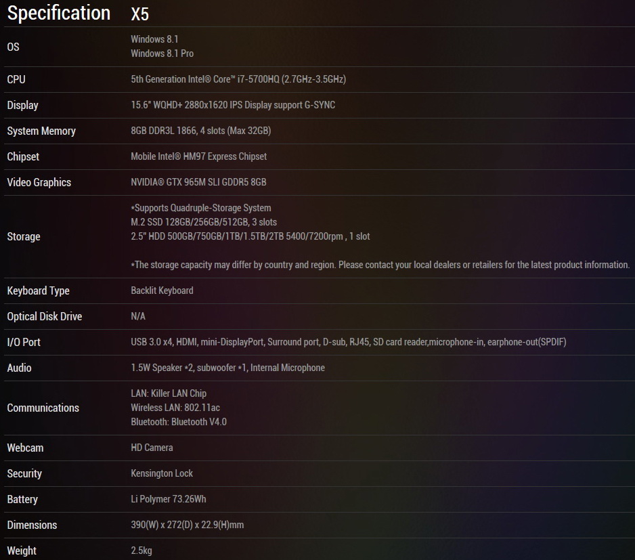Select the "I/O Port" label
Image resolution: width=635 pixels, height=560 pixels.
point(24,343)
